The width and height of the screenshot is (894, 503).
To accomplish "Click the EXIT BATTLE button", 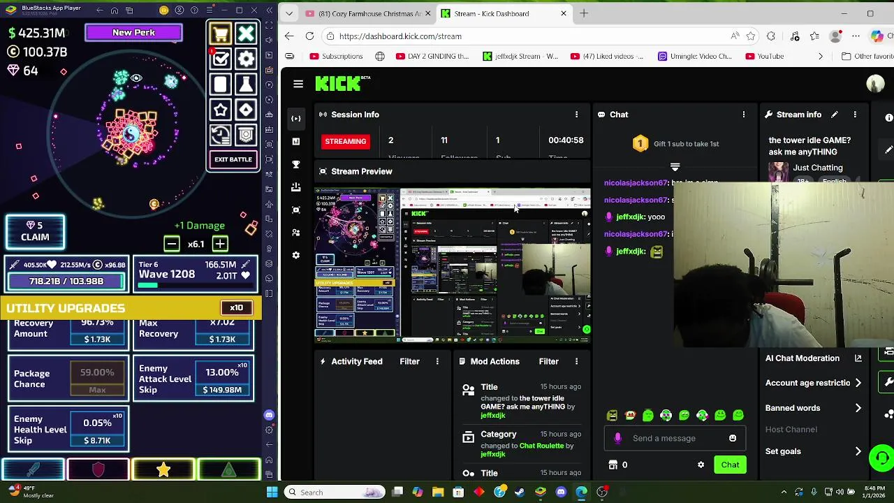I will click(233, 159).
